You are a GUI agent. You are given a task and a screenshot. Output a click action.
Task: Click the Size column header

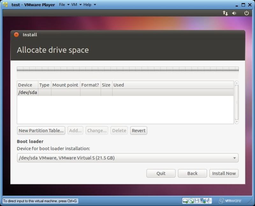click(106, 85)
